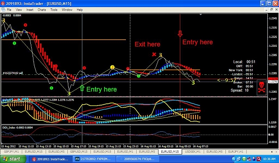This screenshot has height=163, width=279.
Task: Click the Spread: 10 readout
Action: coord(240,90)
